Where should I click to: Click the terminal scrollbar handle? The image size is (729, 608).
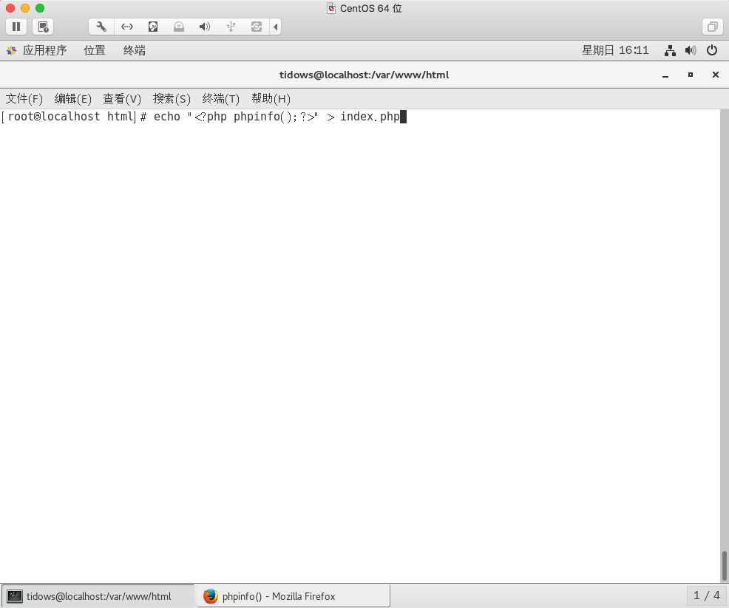pyautogui.click(x=724, y=566)
